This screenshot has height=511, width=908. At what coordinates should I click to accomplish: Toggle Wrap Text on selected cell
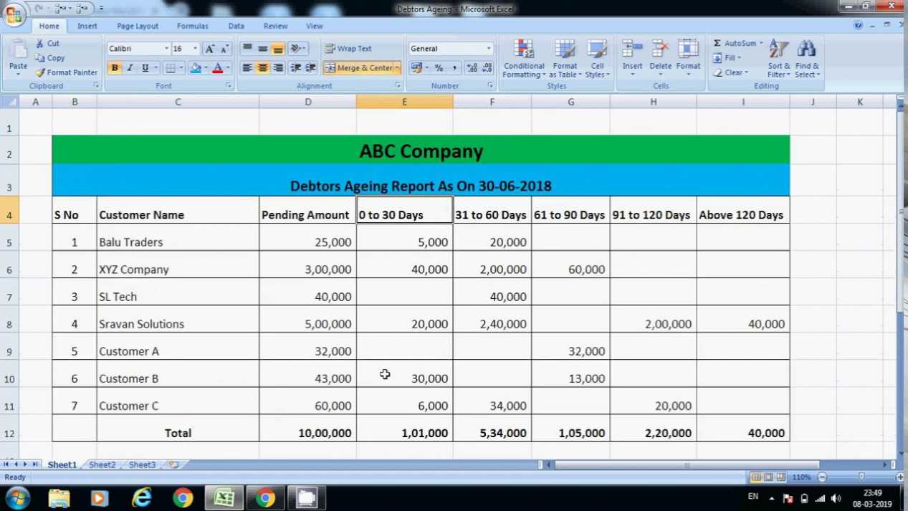point(348,49)
